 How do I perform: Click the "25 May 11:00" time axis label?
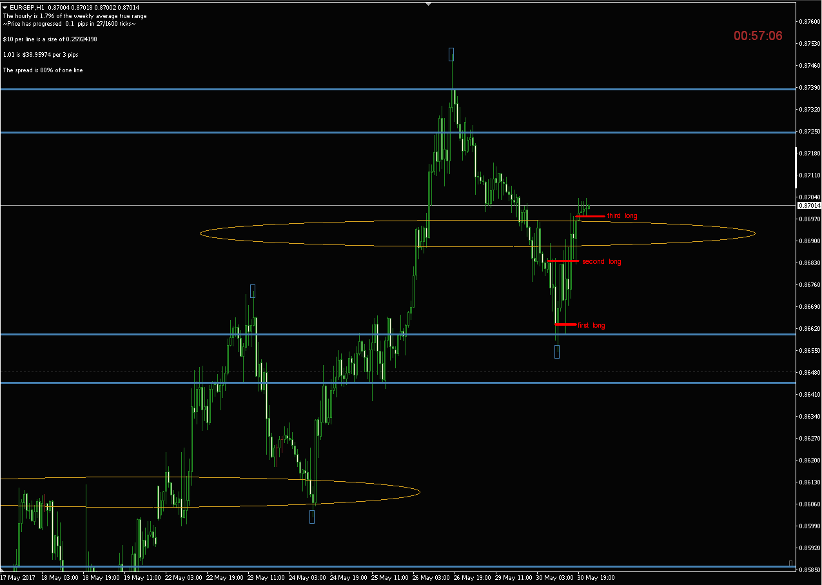391,578
